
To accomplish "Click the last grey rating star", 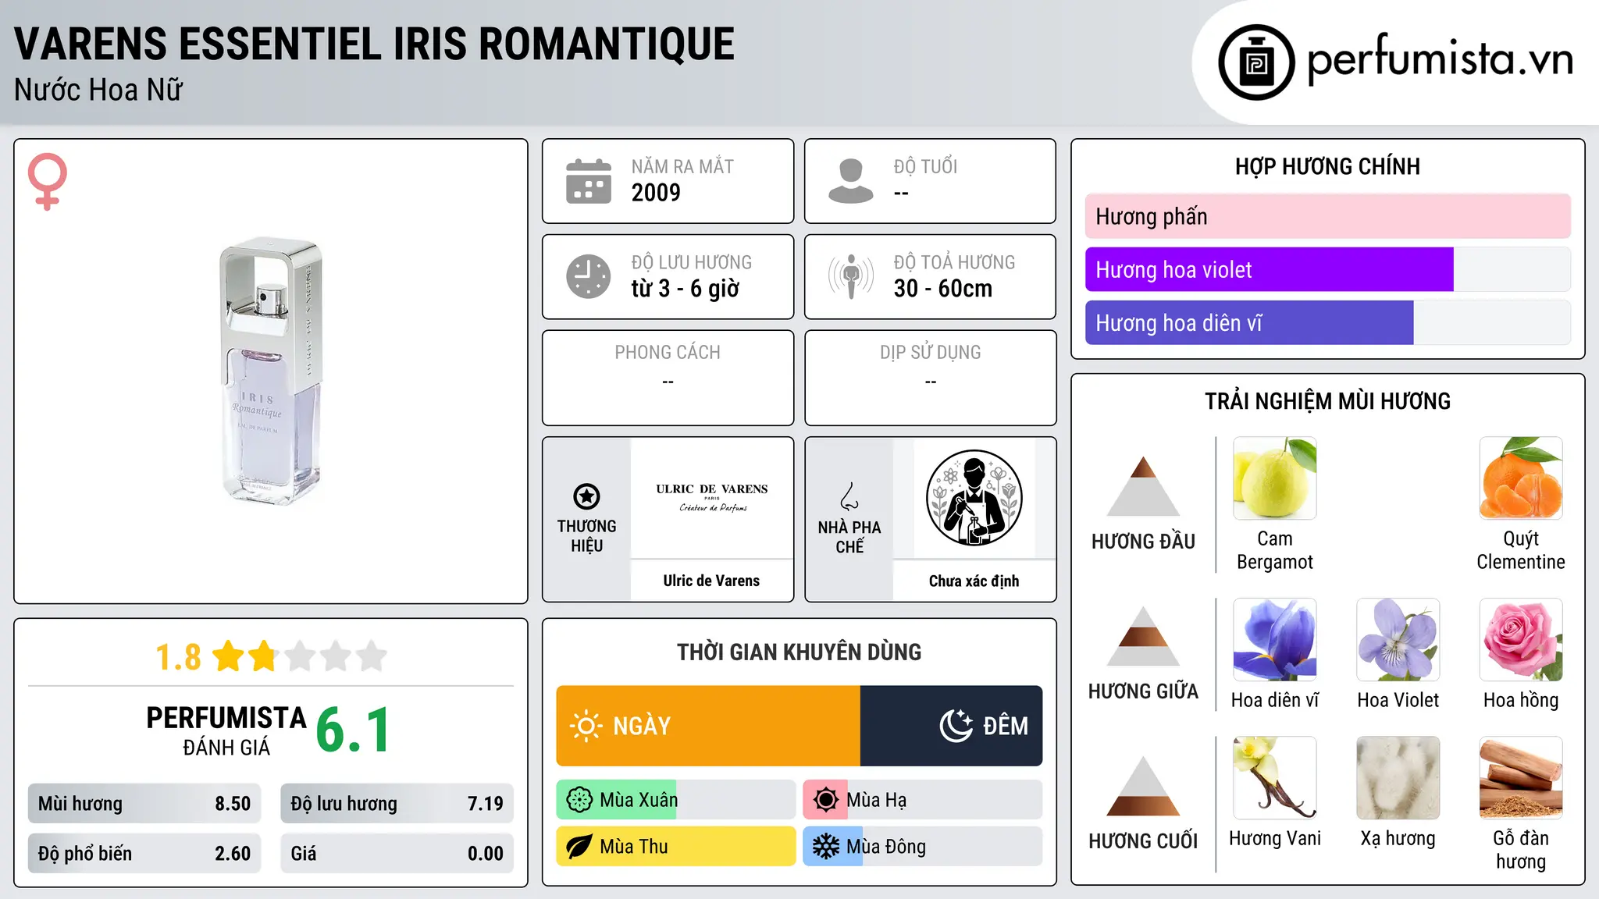I will pos(372,656).
